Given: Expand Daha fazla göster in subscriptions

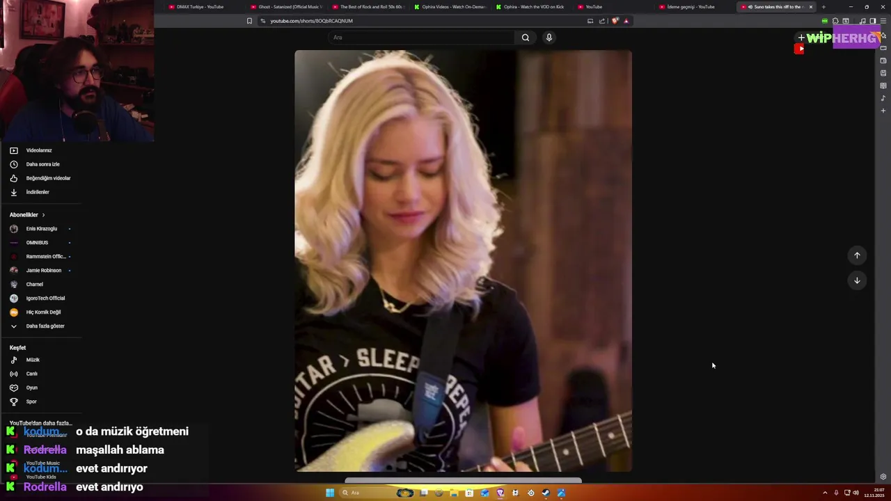Looking at the screenshot, I should point(45,326).
